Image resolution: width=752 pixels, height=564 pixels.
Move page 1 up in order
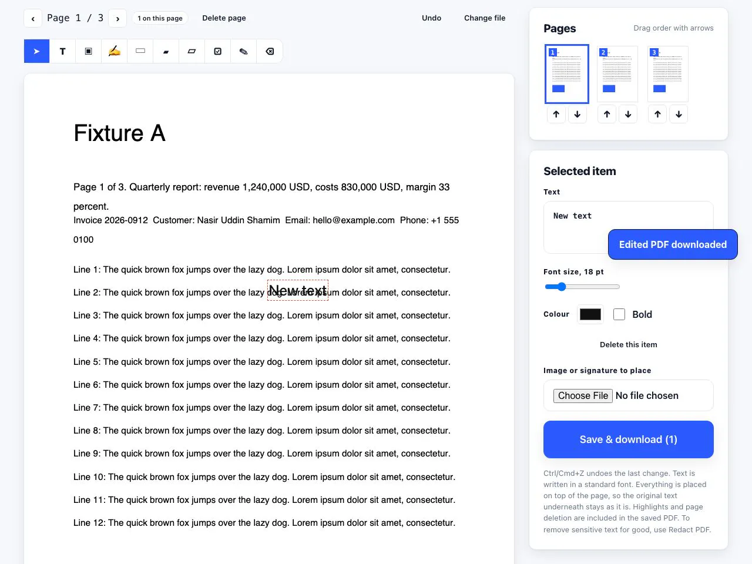[x=556, y=114]
